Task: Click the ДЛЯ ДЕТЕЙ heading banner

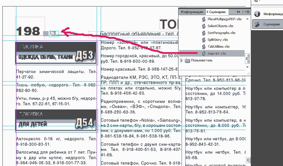Action: [x=33, y=124]
